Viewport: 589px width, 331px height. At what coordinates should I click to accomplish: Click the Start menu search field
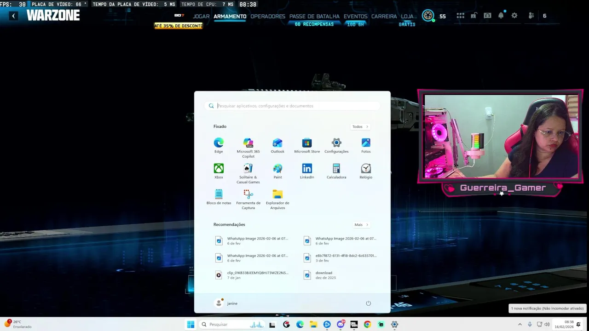[293, 106]
